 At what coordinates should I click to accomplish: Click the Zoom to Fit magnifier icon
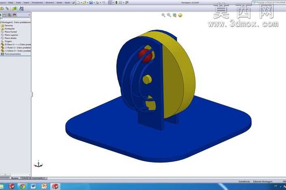pyautogui.click(x=163, y=15)
